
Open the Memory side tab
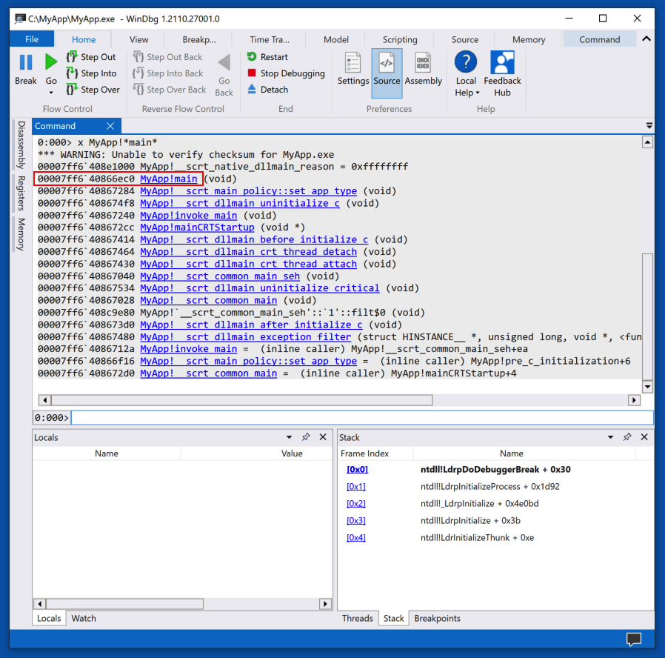click(x=21, y=233)
